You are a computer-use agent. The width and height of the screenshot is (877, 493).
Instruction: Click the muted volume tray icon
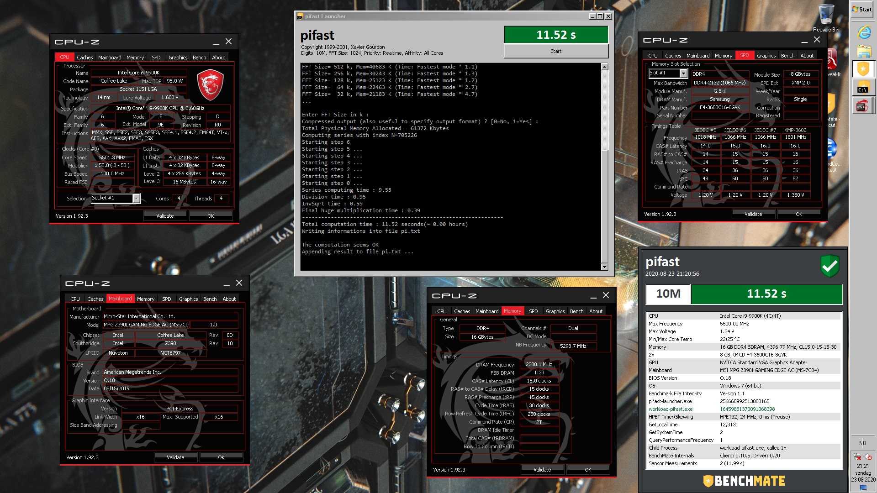(x=868, y=457)
